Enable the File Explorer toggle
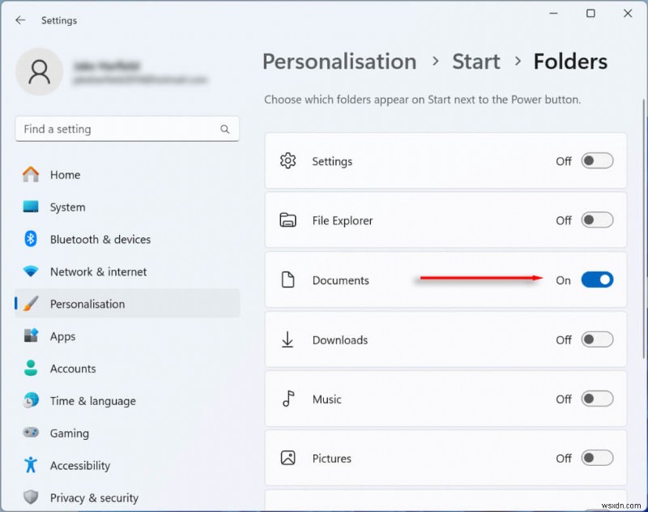 (x=597, y=220)
